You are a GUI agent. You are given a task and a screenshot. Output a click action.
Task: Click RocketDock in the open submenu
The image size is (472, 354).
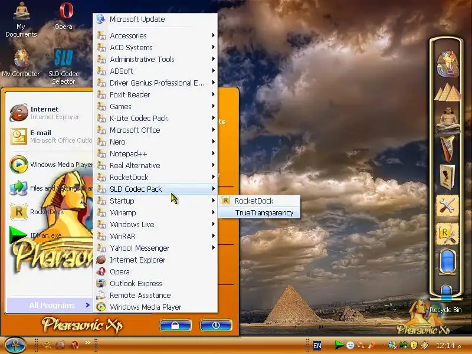point(259,201)
